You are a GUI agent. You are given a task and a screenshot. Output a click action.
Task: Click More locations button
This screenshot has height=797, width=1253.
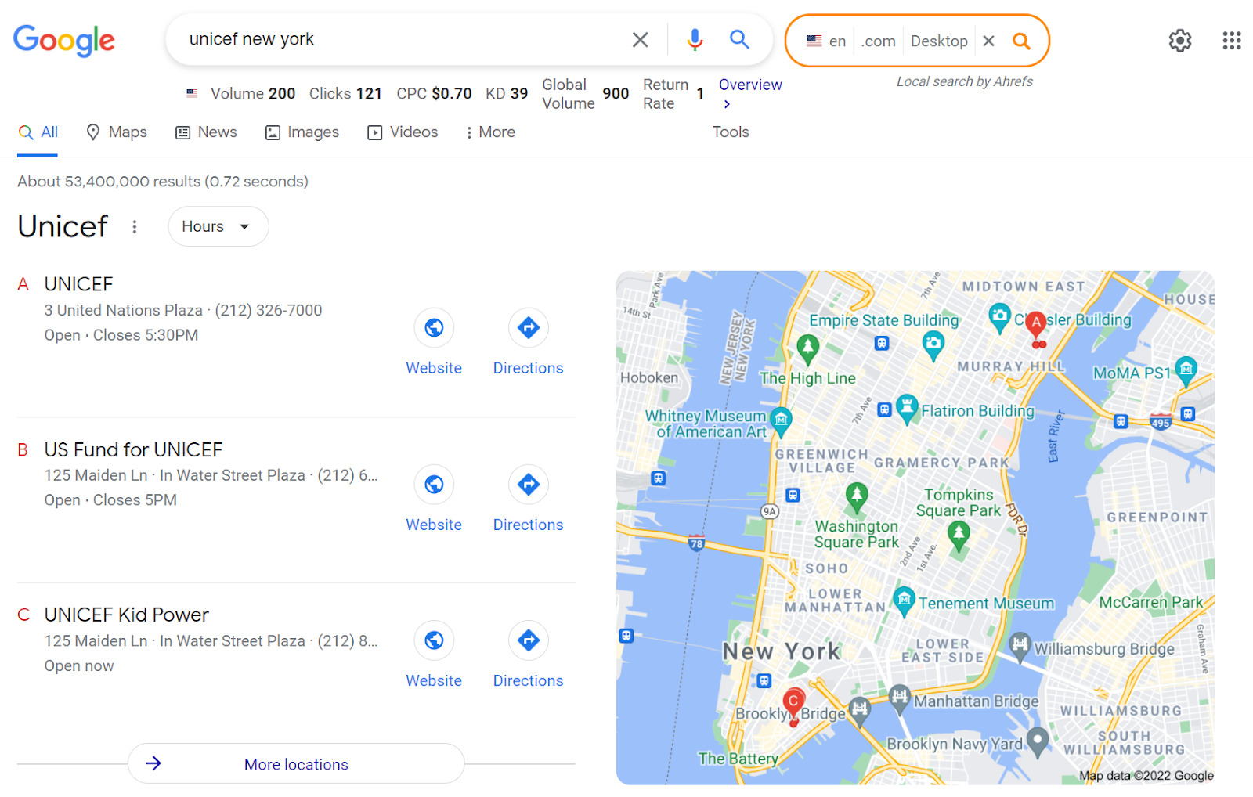pyautogui.click(x=296, y=763)
